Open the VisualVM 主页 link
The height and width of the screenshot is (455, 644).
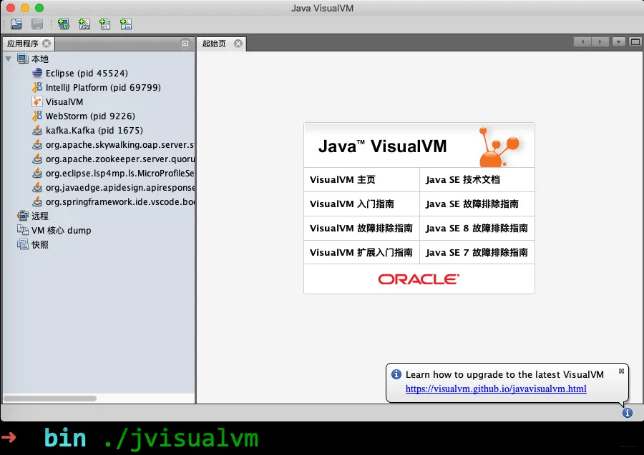[343, 179]
